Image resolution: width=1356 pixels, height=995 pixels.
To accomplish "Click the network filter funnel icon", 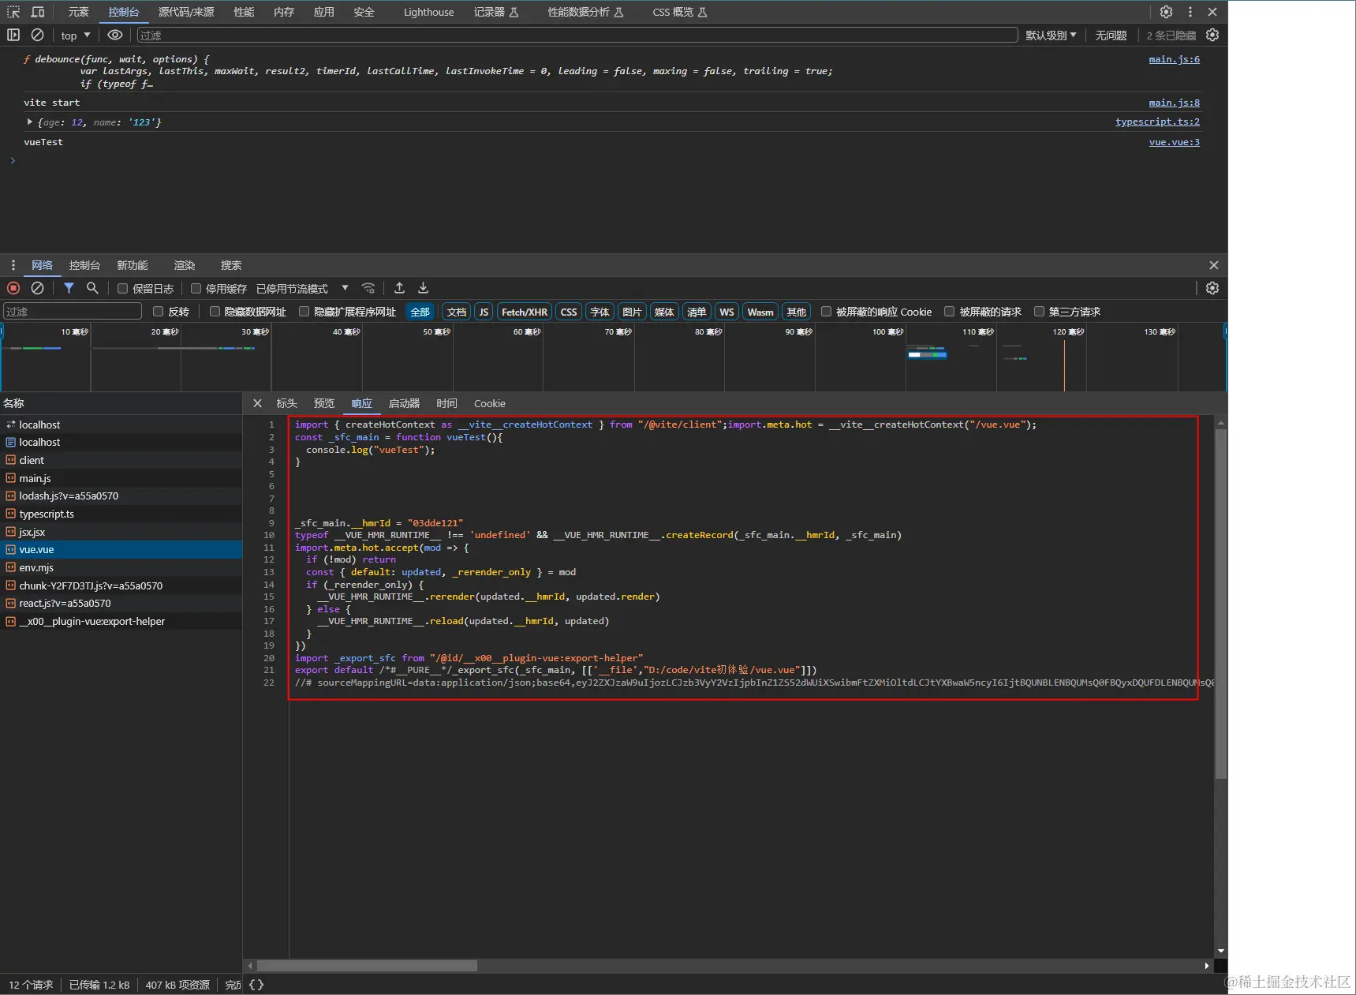I will pos(69,288).
